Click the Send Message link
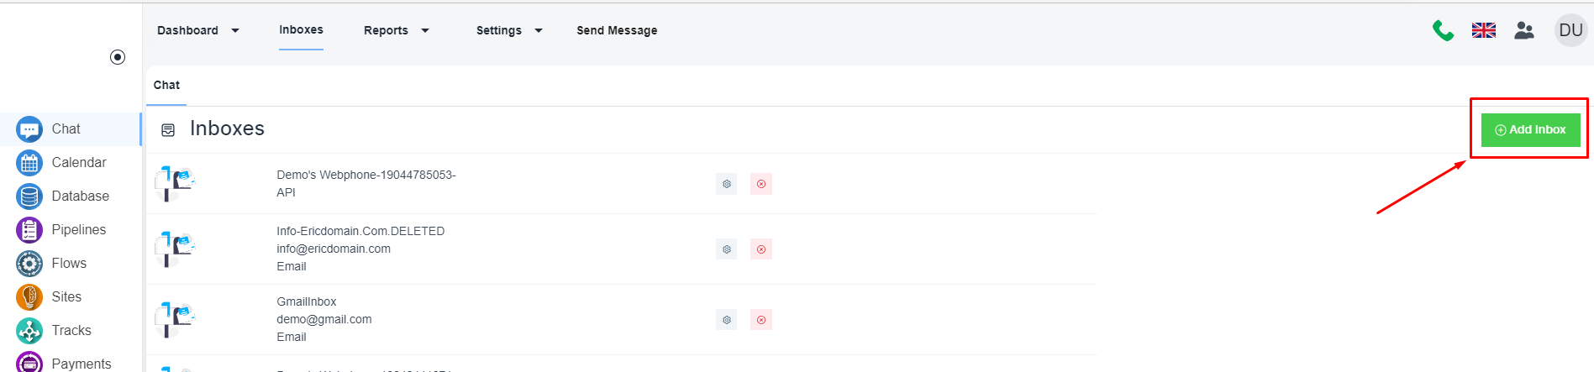 coord(617,31)
